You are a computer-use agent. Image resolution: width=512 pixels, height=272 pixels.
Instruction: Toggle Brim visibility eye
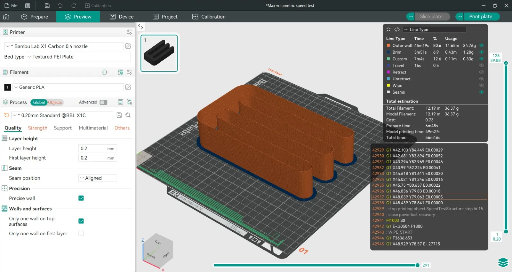click(481, 52)
